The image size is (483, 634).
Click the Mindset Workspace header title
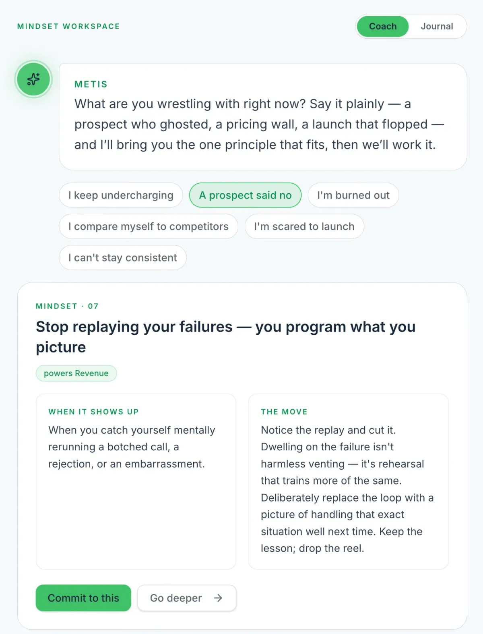[x=68, y=27]
